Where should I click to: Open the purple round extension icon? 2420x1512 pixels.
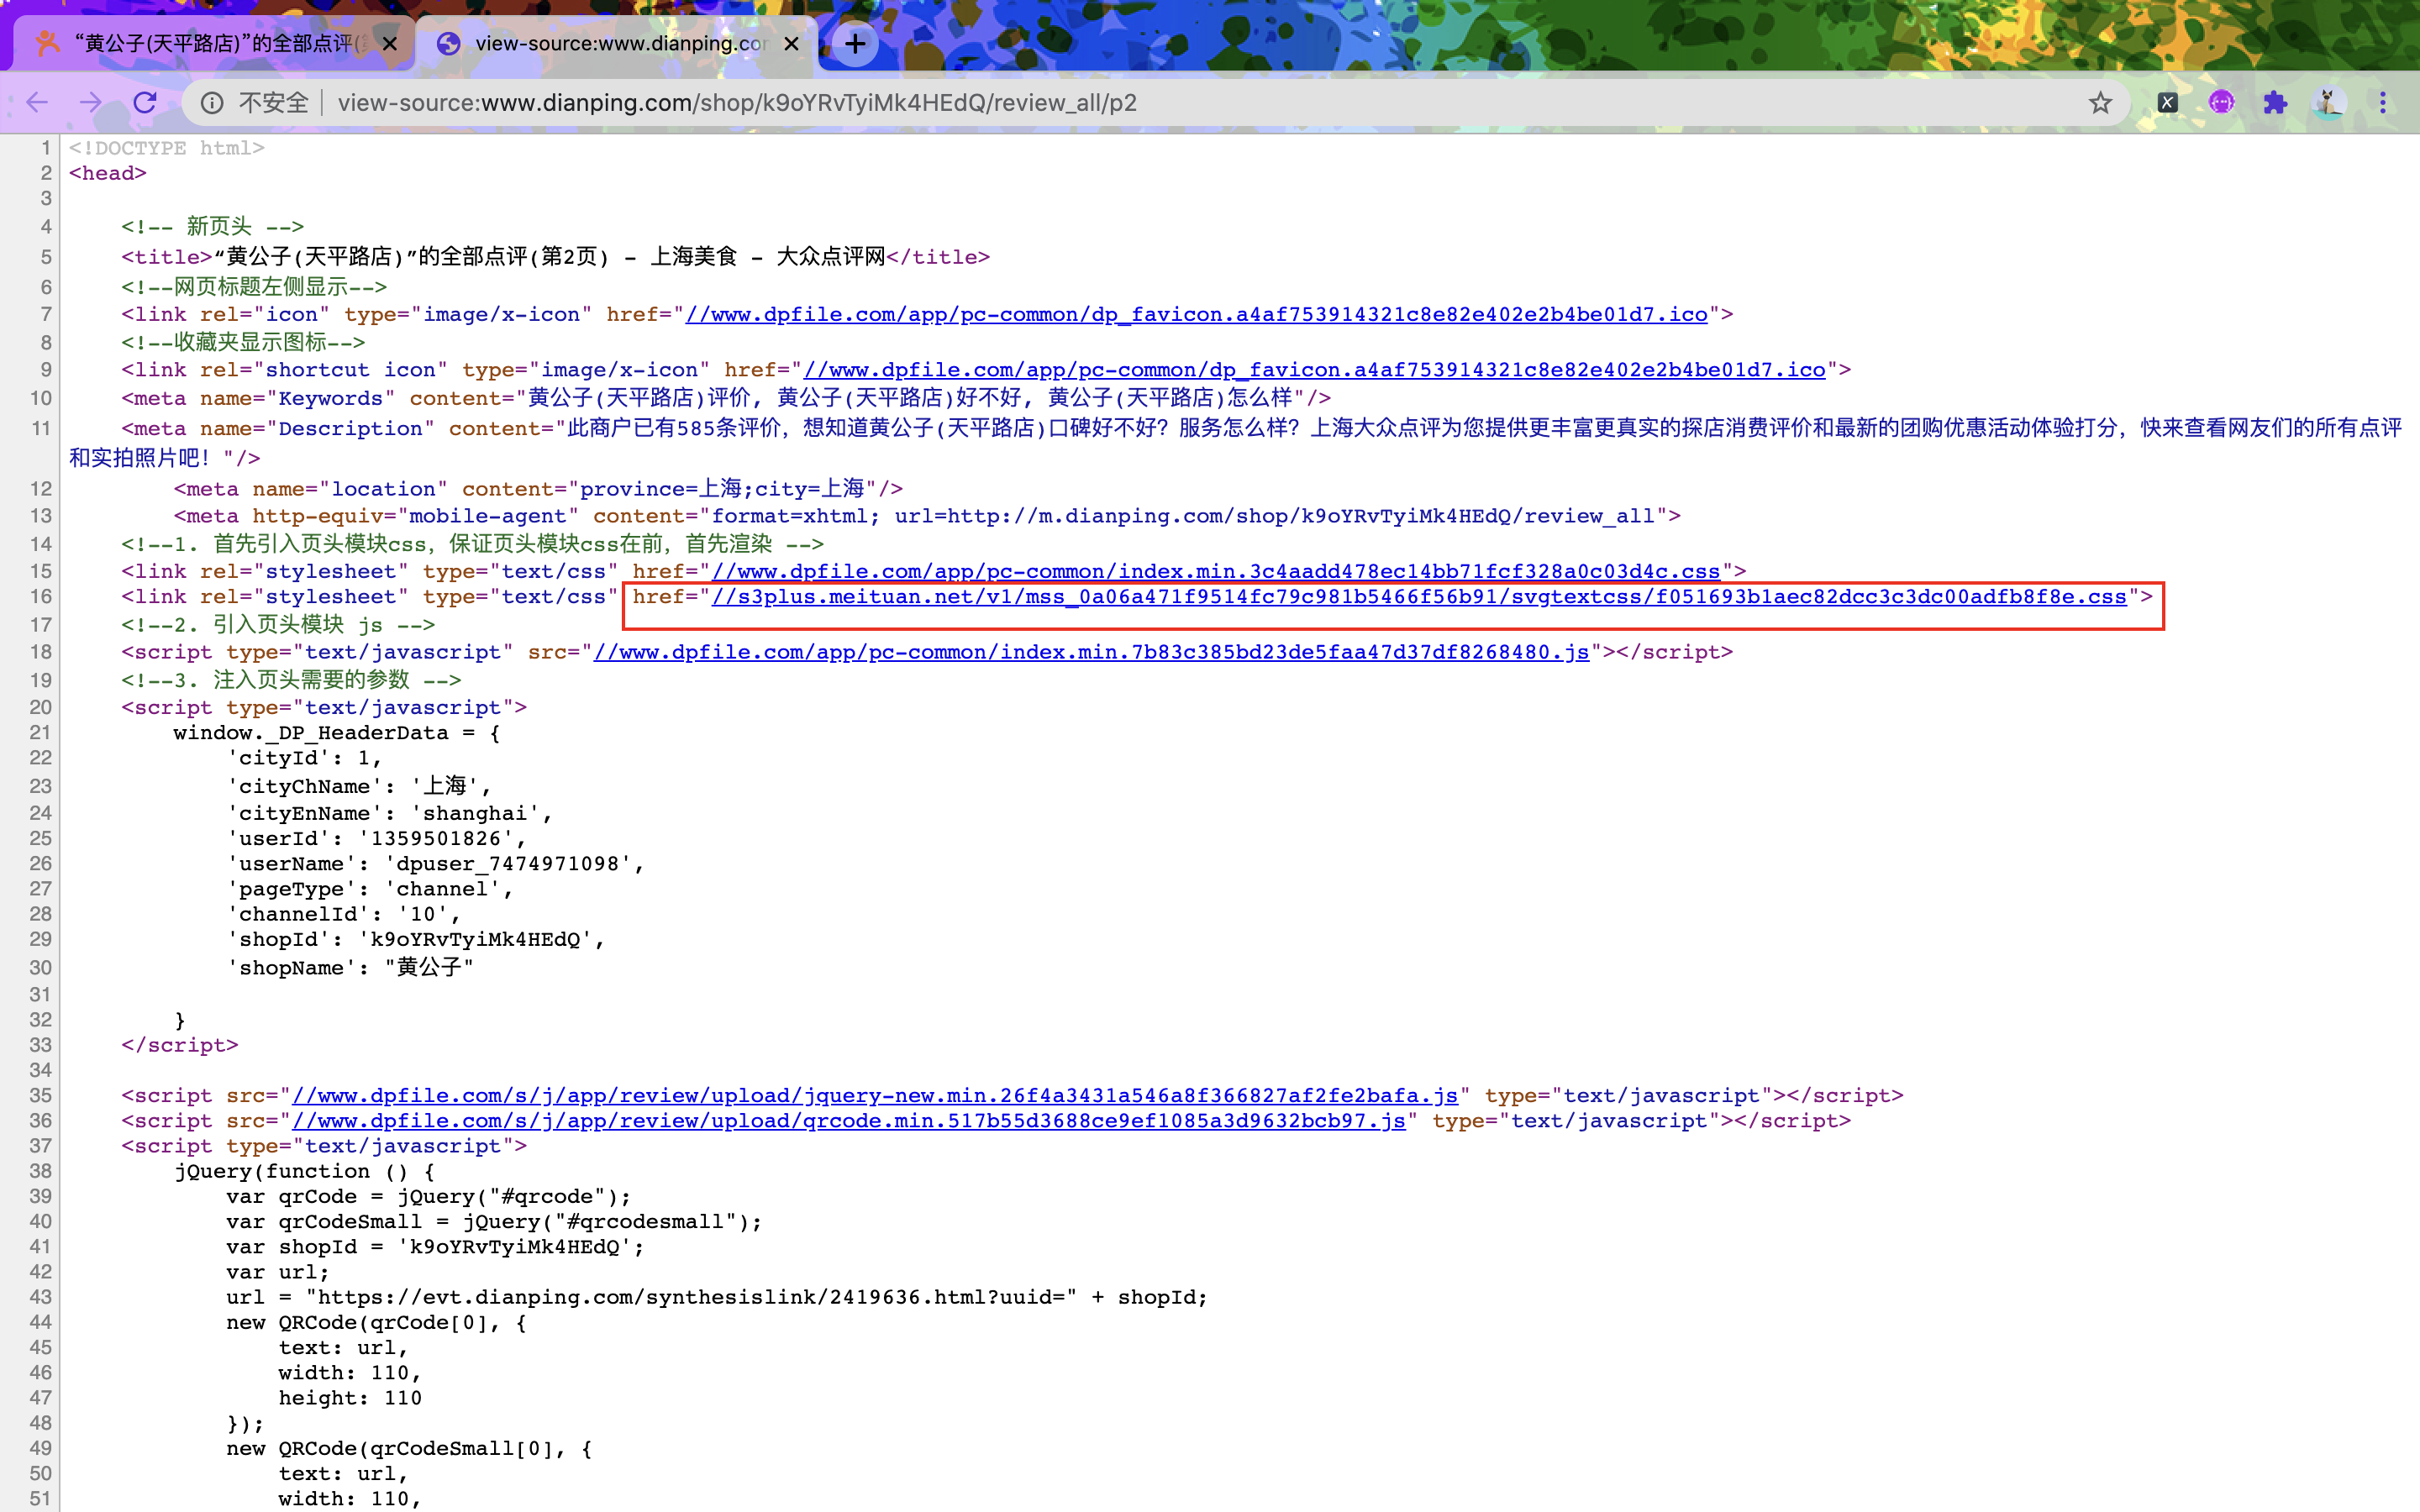[x=2221, y=102]
